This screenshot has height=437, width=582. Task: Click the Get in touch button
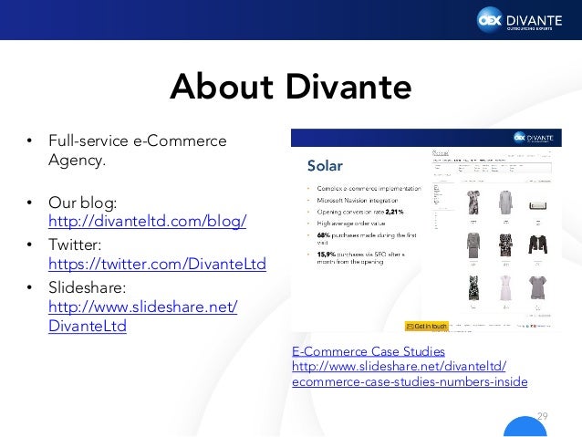(427, 326)
